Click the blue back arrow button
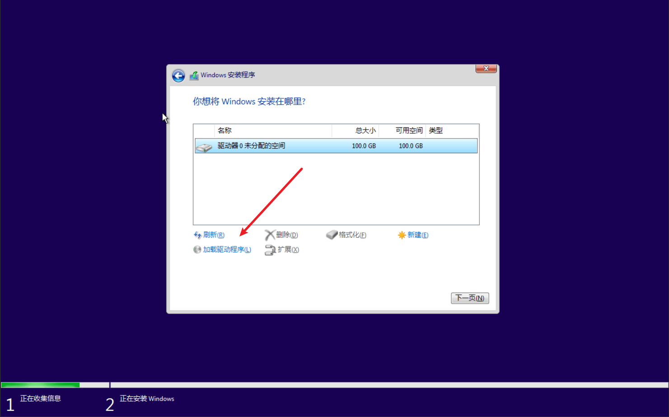Image resolution: width=669 pixels, height=417 pixels. pyautogui.click(x=178, y=76)
